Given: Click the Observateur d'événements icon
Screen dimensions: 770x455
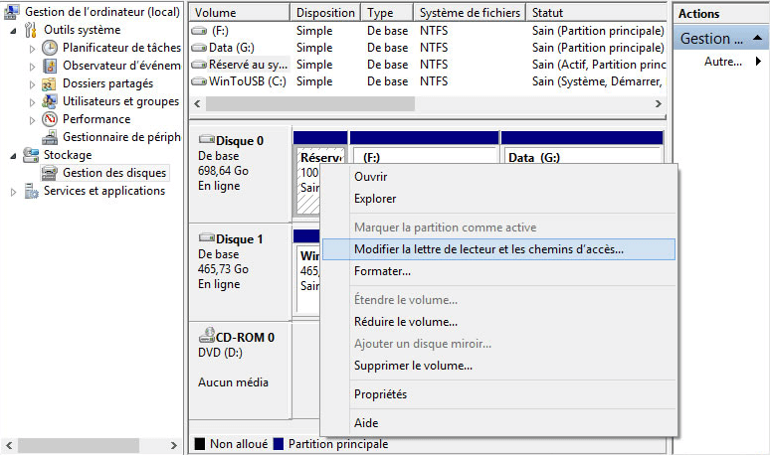Looking at the screenshot, I should click(x=50, y=66).
